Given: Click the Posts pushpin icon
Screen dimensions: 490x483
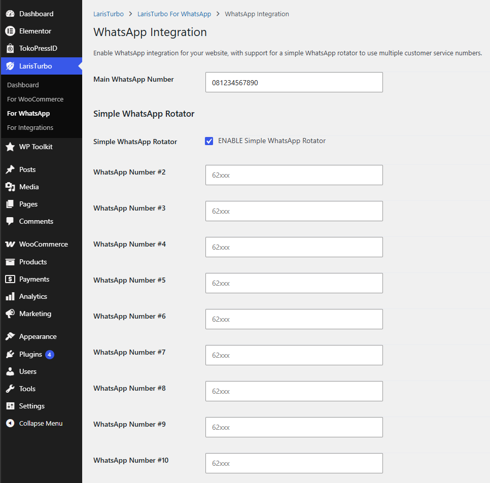Looking at the screenshot, I should tap(10, 169).
